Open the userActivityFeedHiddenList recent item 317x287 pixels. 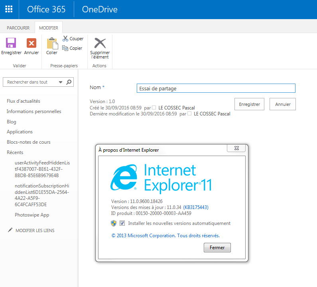pyautogui.click(x=42, y=169)
